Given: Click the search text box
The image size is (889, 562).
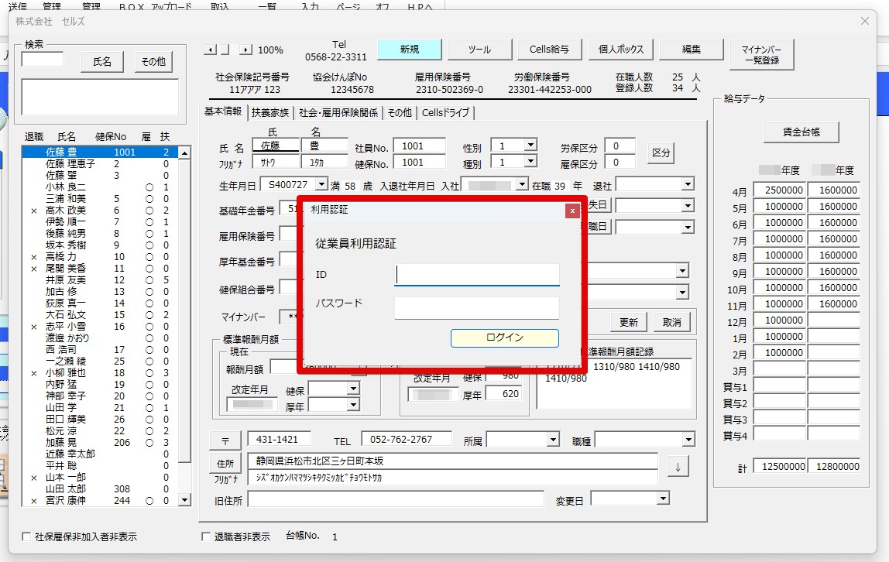Looking at the screenshot, I should coord(43,60).
